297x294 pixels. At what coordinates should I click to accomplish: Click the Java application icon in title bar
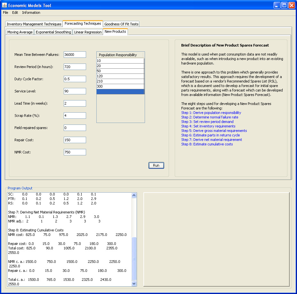coord(4,5)
